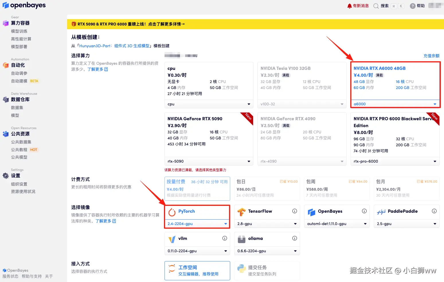Viewport: 444px width, 282px height.
Task: Click the search magnifier icon
Action: [376, 6]
